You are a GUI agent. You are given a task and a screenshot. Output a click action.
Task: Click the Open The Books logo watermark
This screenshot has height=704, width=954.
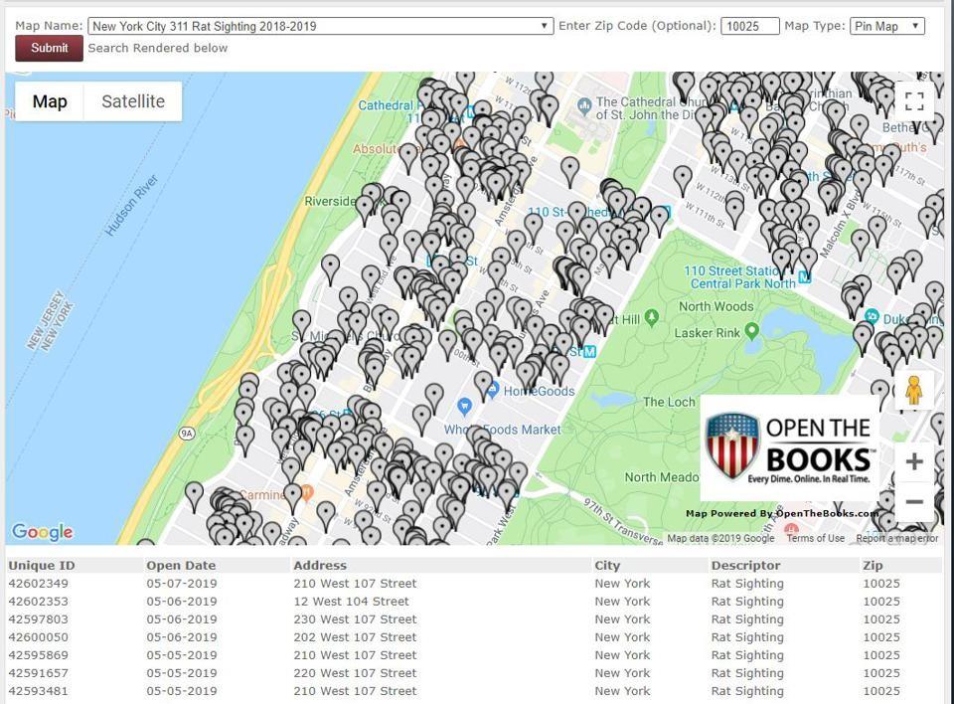pos(790,446)
